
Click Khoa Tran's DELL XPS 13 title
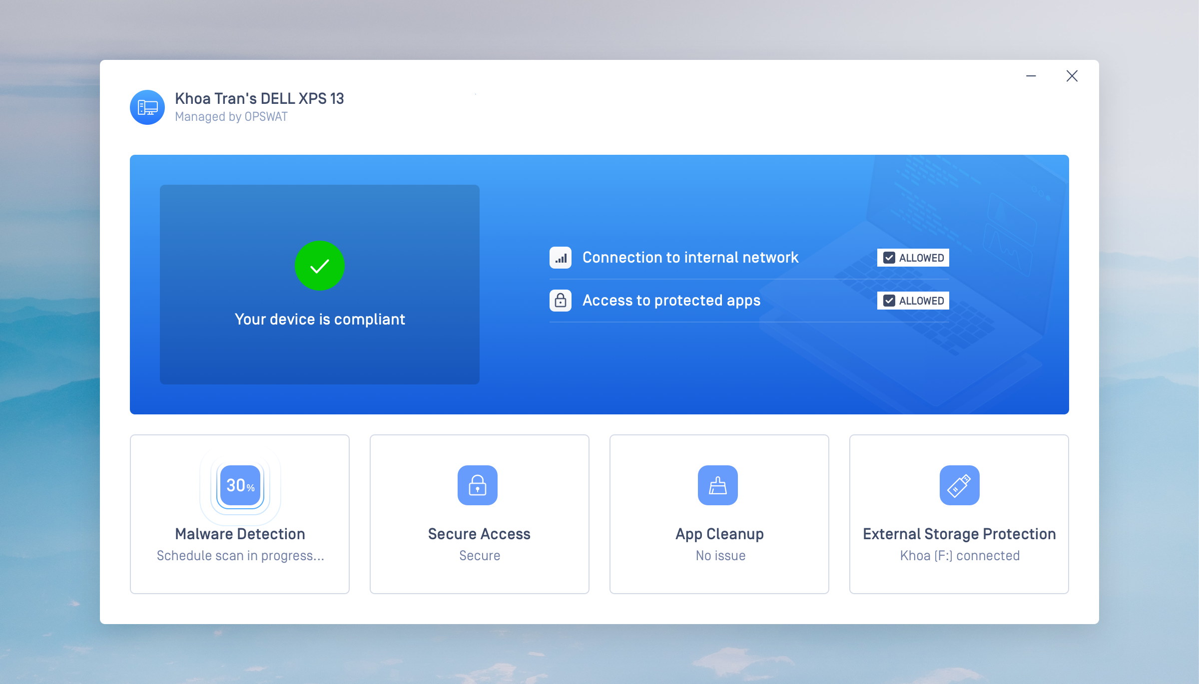click(259, 98)
